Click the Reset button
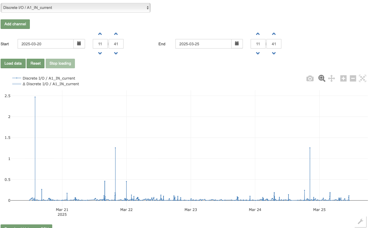Viewport: 370px width, 228px height. click(x=36, y=63)
